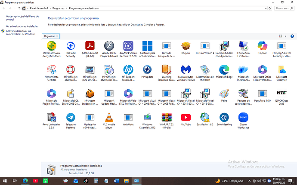Select Adobe Flash Player 9 ActiveX

click(109, 49)
